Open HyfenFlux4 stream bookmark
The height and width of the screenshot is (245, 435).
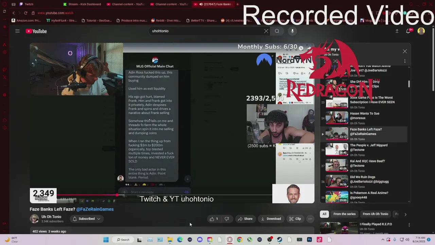(x=62, y=20)
